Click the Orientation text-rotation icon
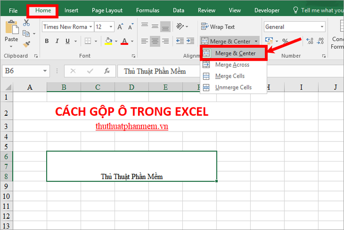Image resolution: width=344 pixels, height=230 pixels. click(180, 27)
